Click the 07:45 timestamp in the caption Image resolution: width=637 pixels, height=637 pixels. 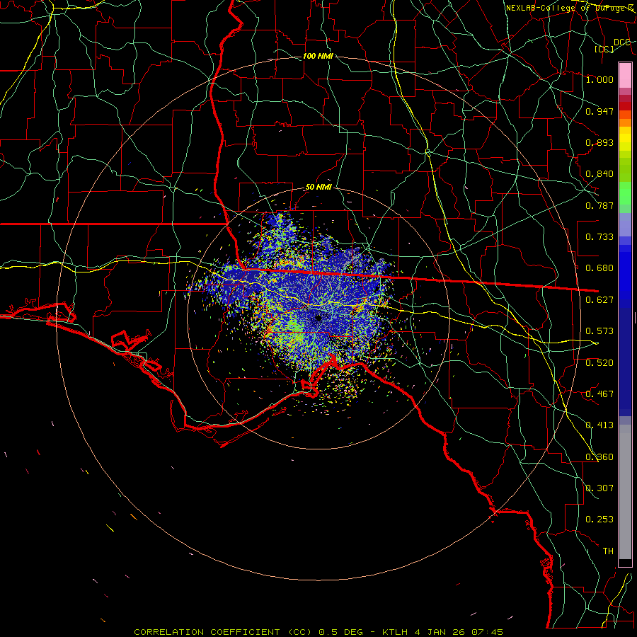tap(487, 632)
